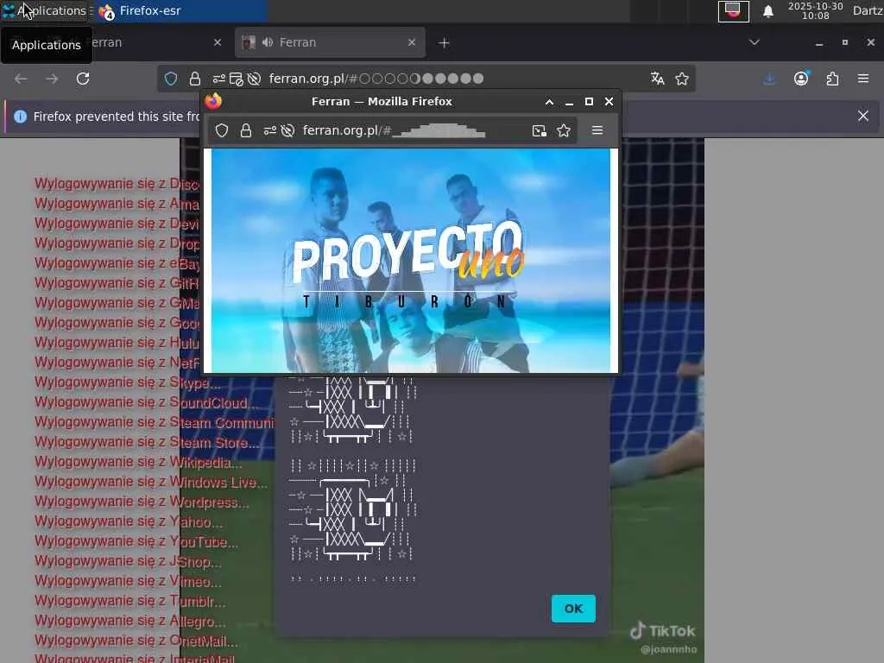Click the Proyecto Uno Tiburón image

point(410,261)
